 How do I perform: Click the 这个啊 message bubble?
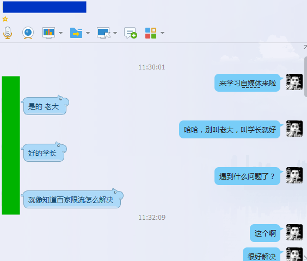coord(265,233)
